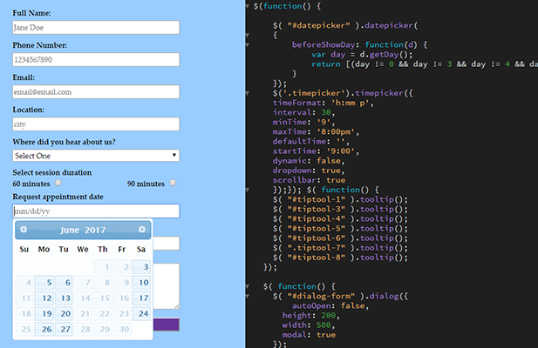Click '#tiptool-1' tooltip line in code

[x=340, y=199]
